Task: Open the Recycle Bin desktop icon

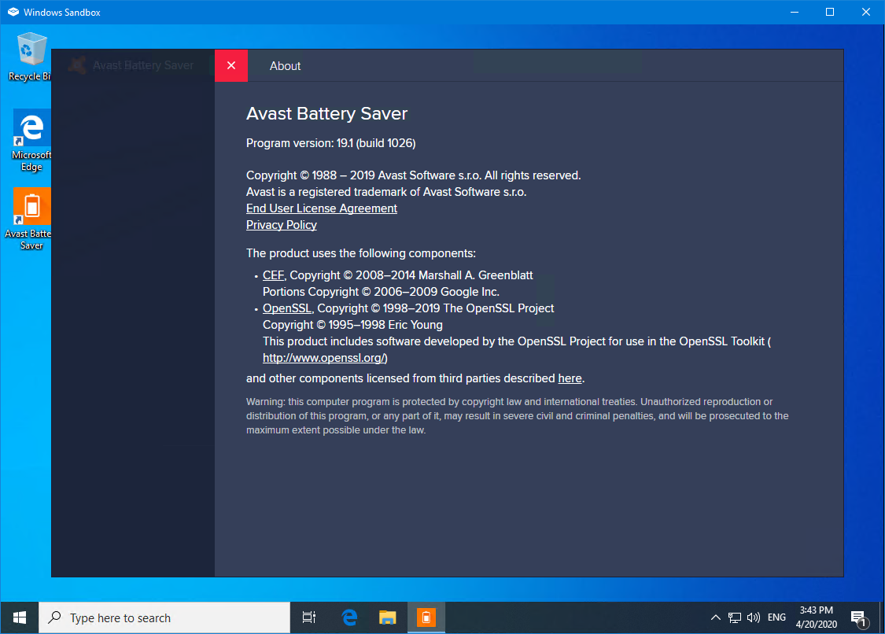Action: [29, 57]
